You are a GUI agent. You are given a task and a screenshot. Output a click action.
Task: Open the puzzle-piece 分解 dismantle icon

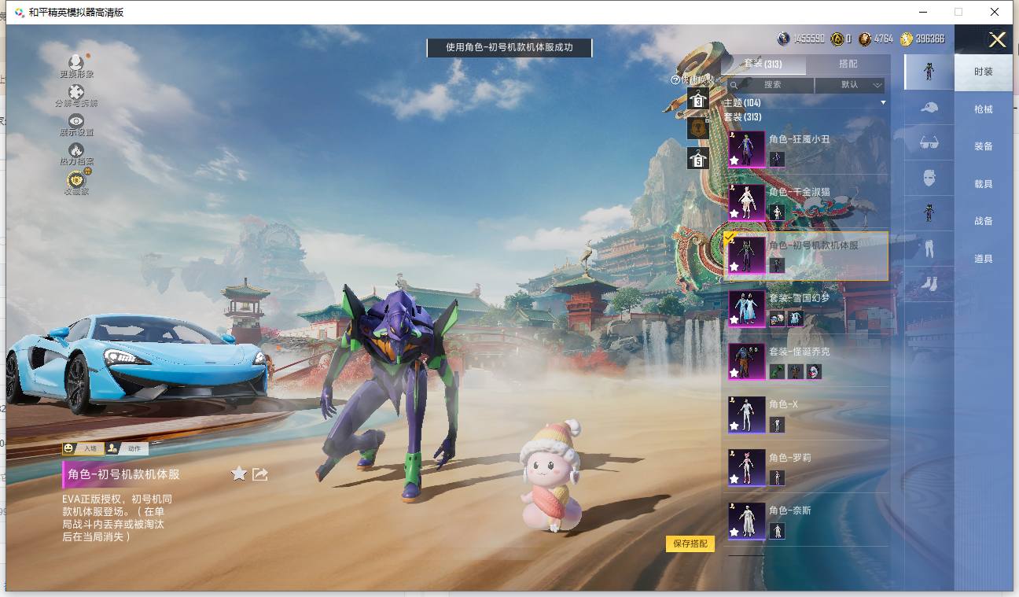pos(76,92)
